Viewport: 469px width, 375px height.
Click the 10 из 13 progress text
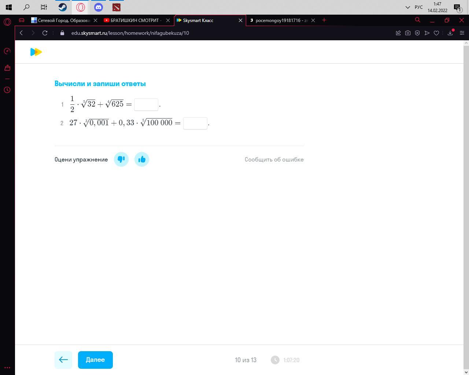[x=245, y=360]
